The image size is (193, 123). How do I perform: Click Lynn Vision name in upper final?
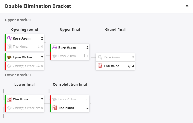(67, 56)
